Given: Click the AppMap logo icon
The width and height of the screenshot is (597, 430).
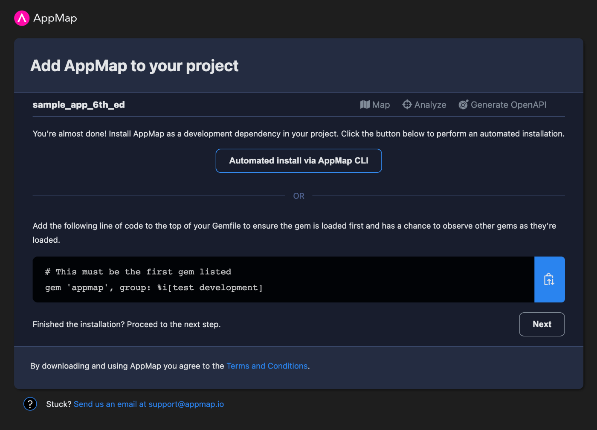Looking at the screenshot, I should coord(22,18).
